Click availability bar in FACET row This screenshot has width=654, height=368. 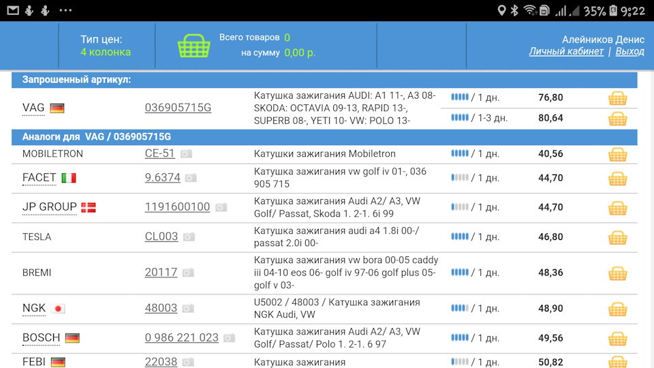[x=460, y=178]
